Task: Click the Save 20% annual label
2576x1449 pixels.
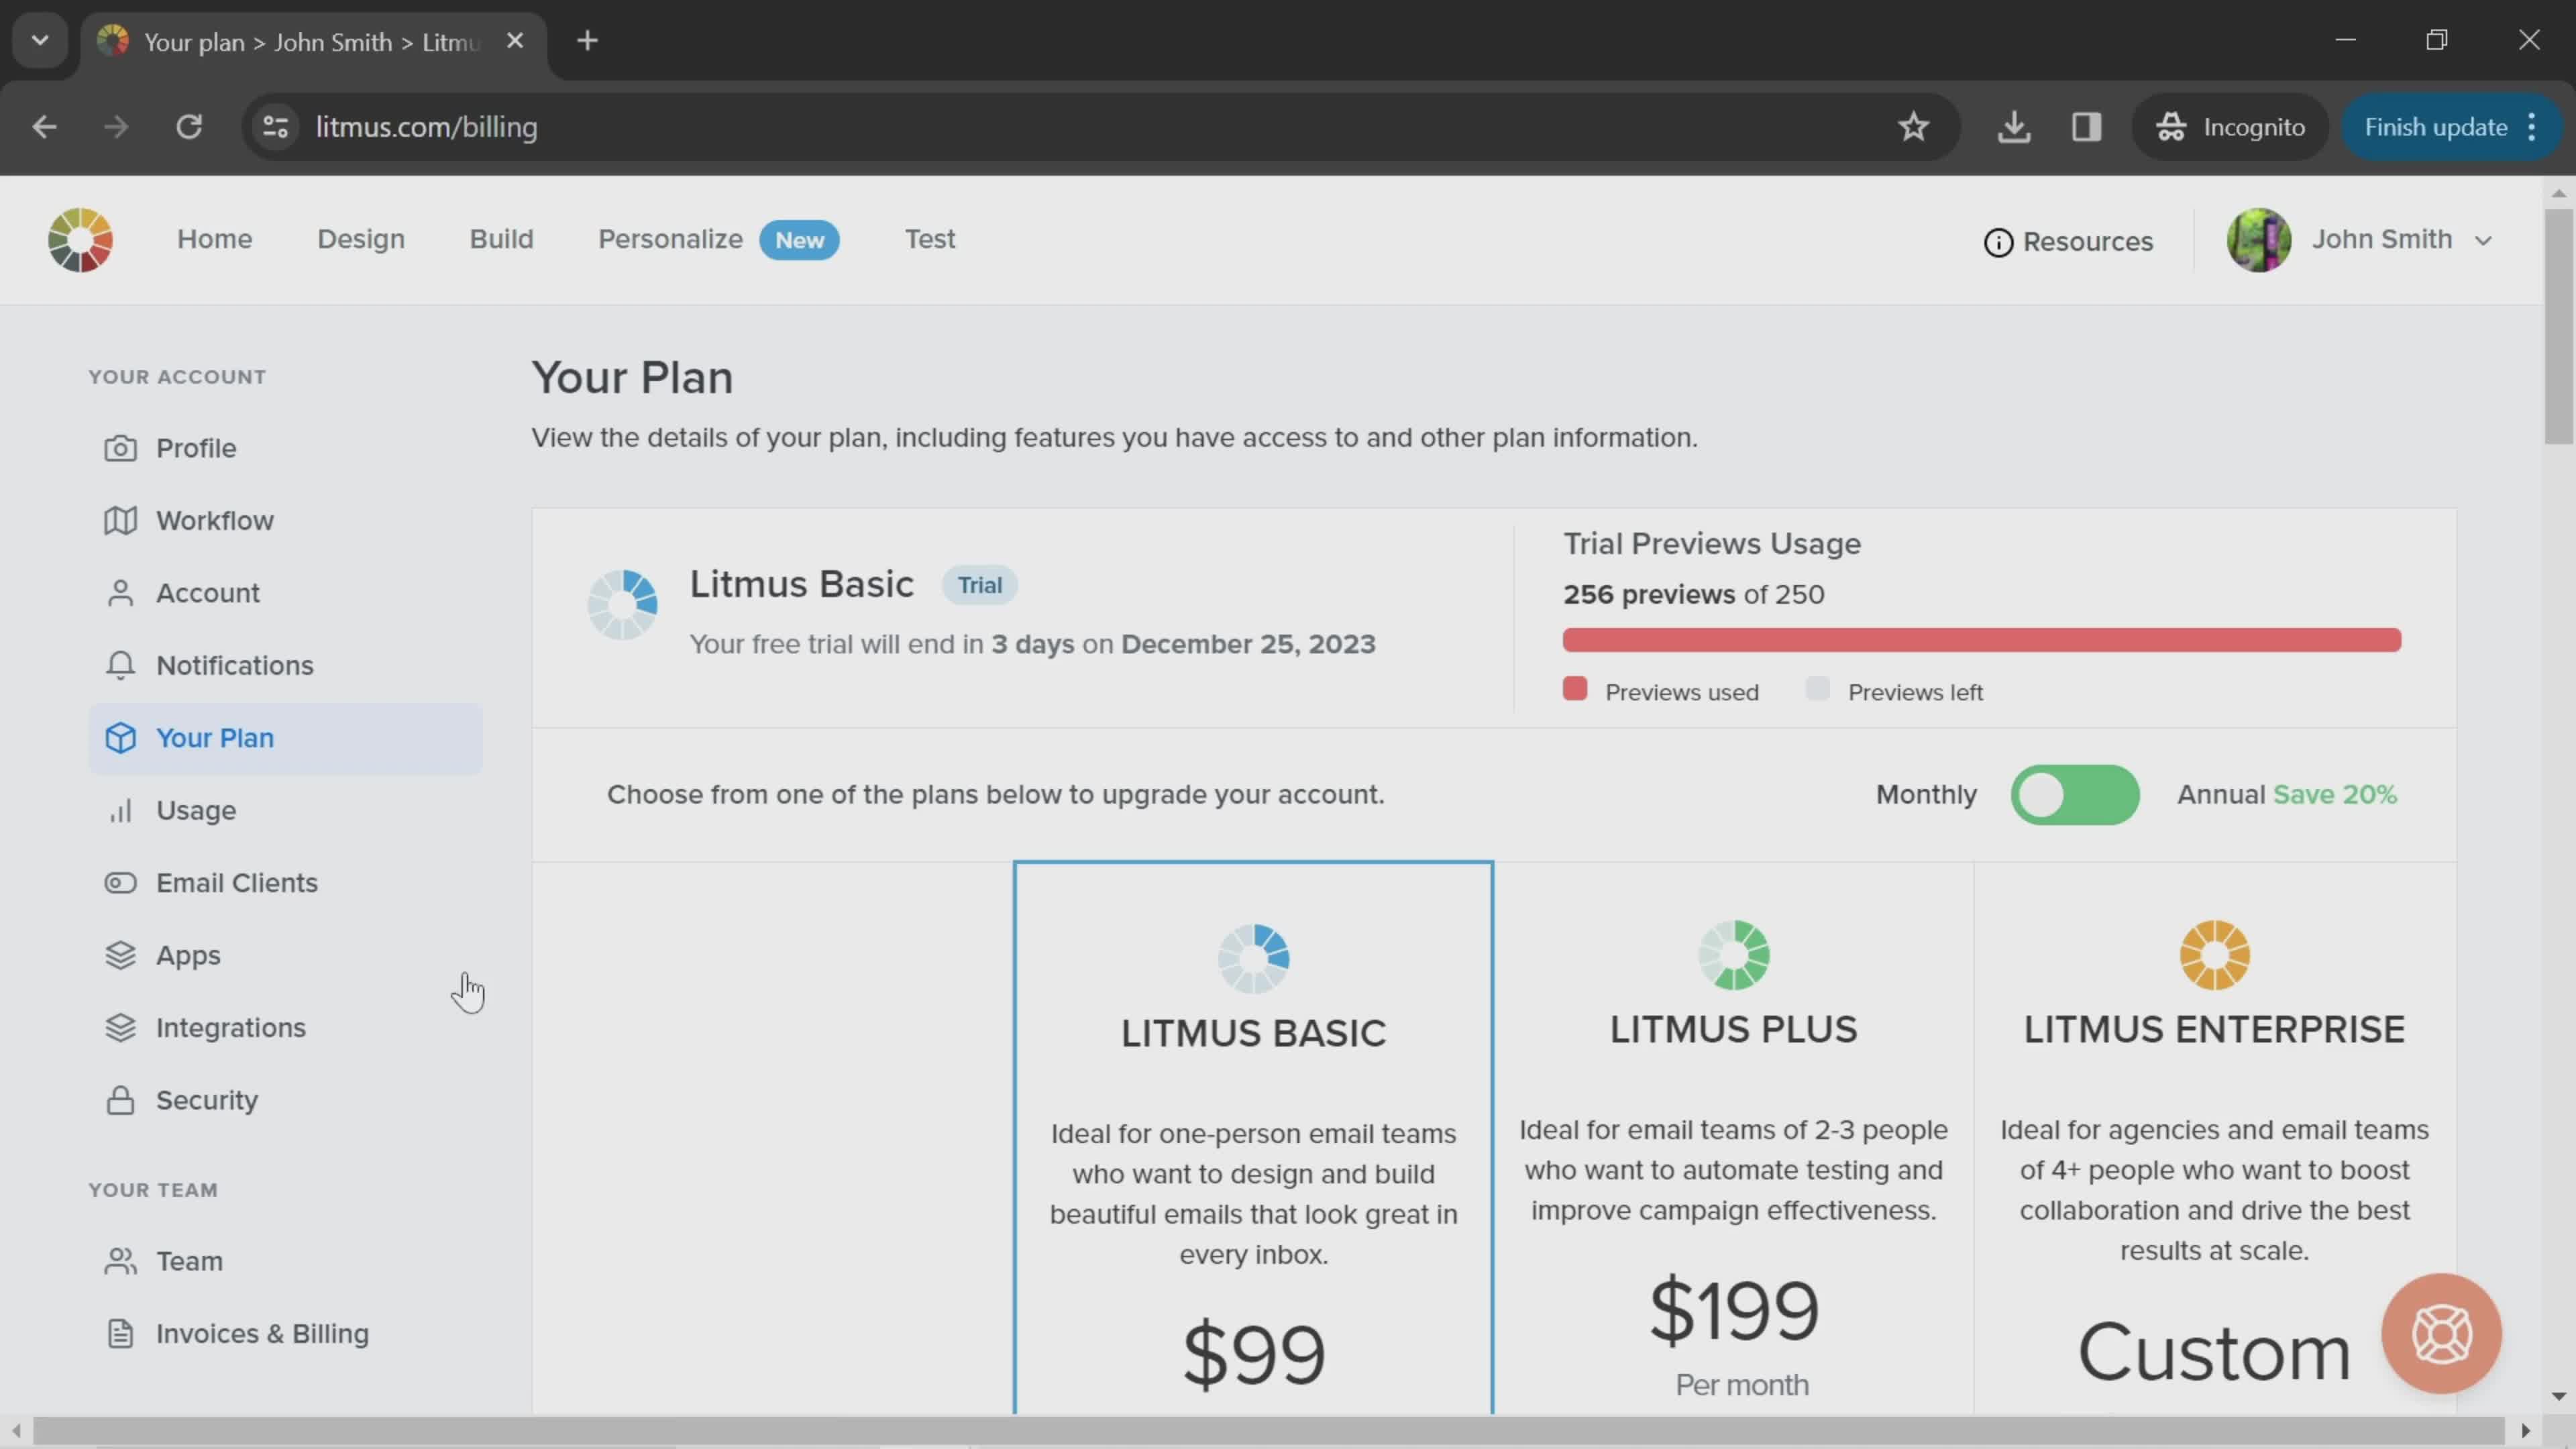Action: 2335,795
